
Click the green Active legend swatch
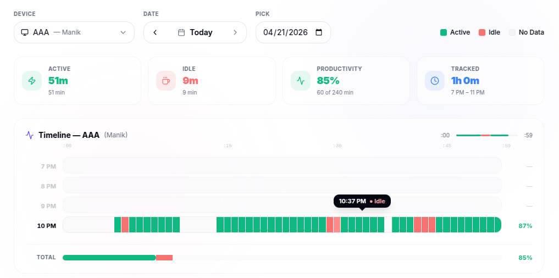(x=444, y=32)
